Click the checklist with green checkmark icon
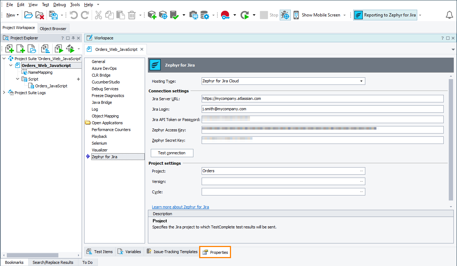The width and height of the screenshot is (457, 266). pos(174,15)
